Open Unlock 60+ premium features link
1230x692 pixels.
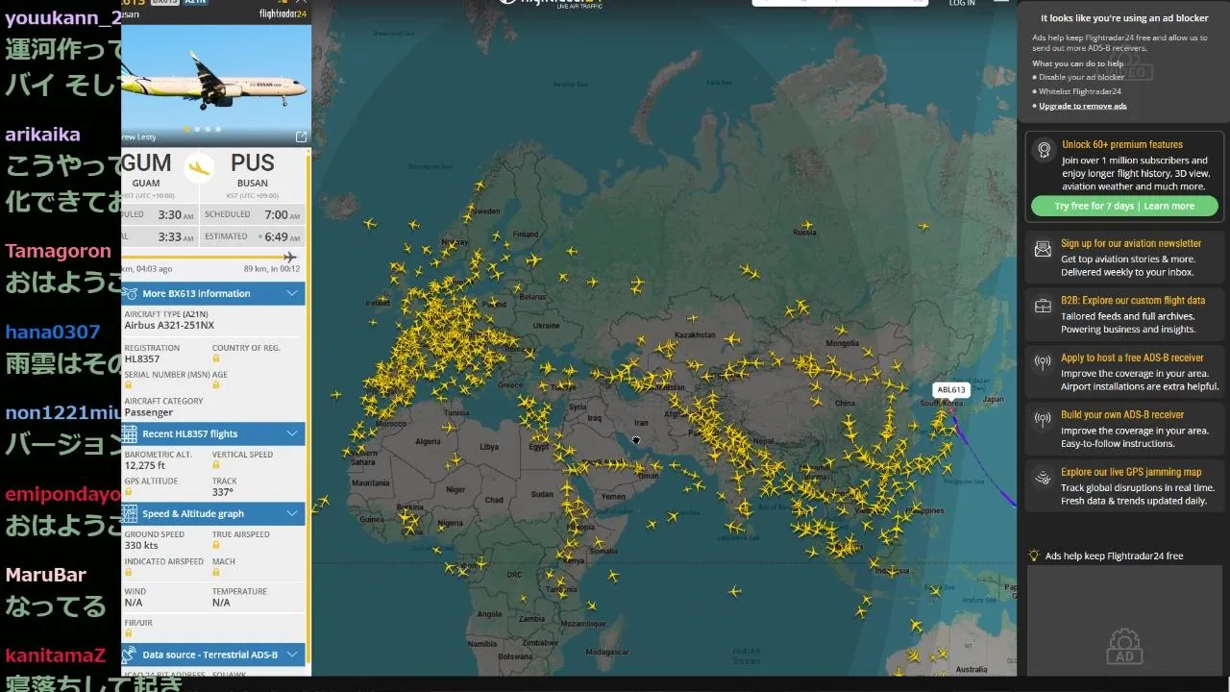tap(1122, 144)
